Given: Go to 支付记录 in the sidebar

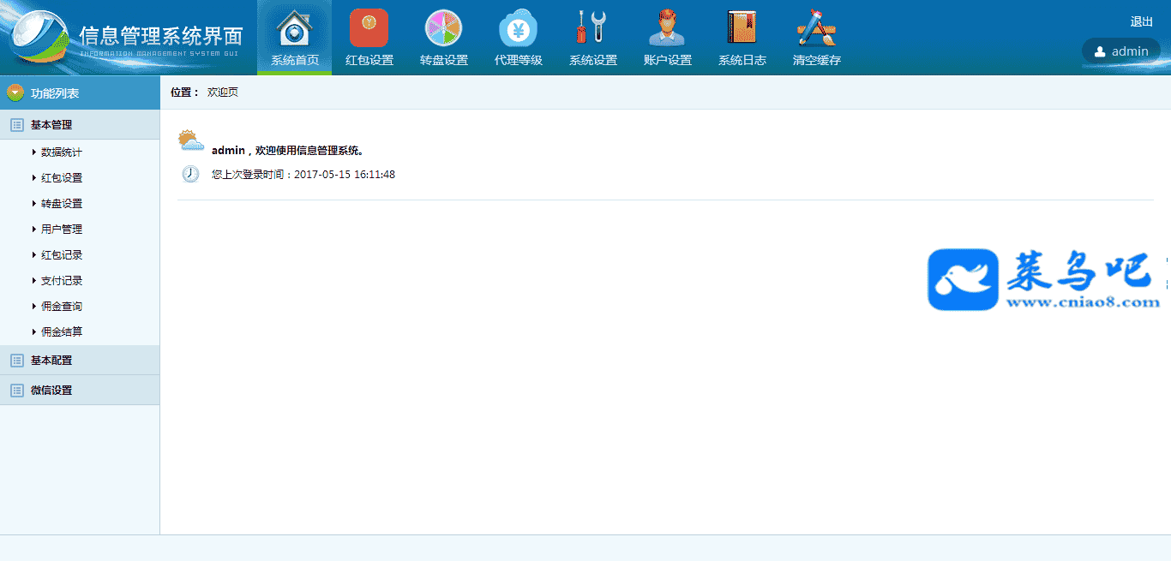Looking at the screenshot, I should point(62,281).
